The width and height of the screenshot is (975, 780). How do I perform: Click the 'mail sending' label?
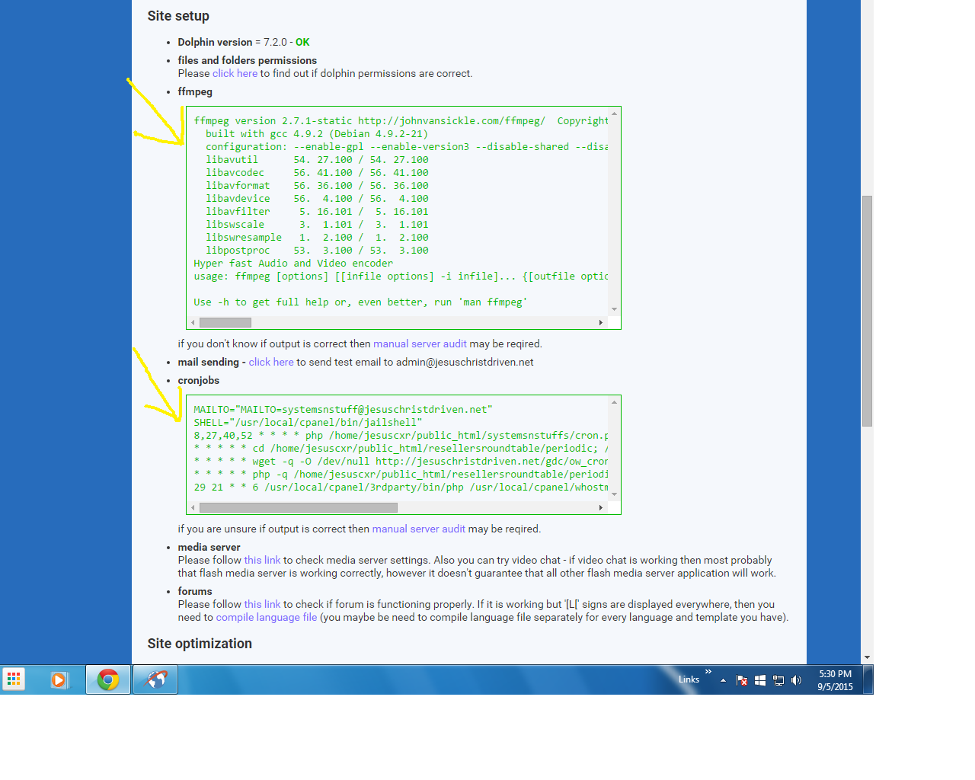[209, 362]
